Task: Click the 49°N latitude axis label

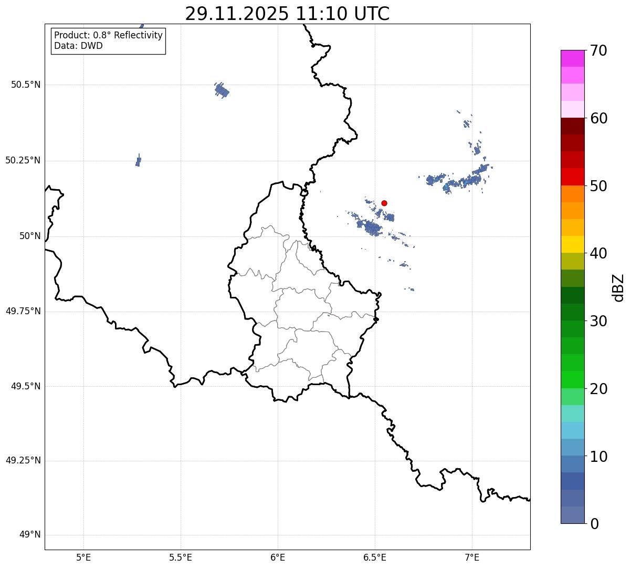Action: (29, 535)
